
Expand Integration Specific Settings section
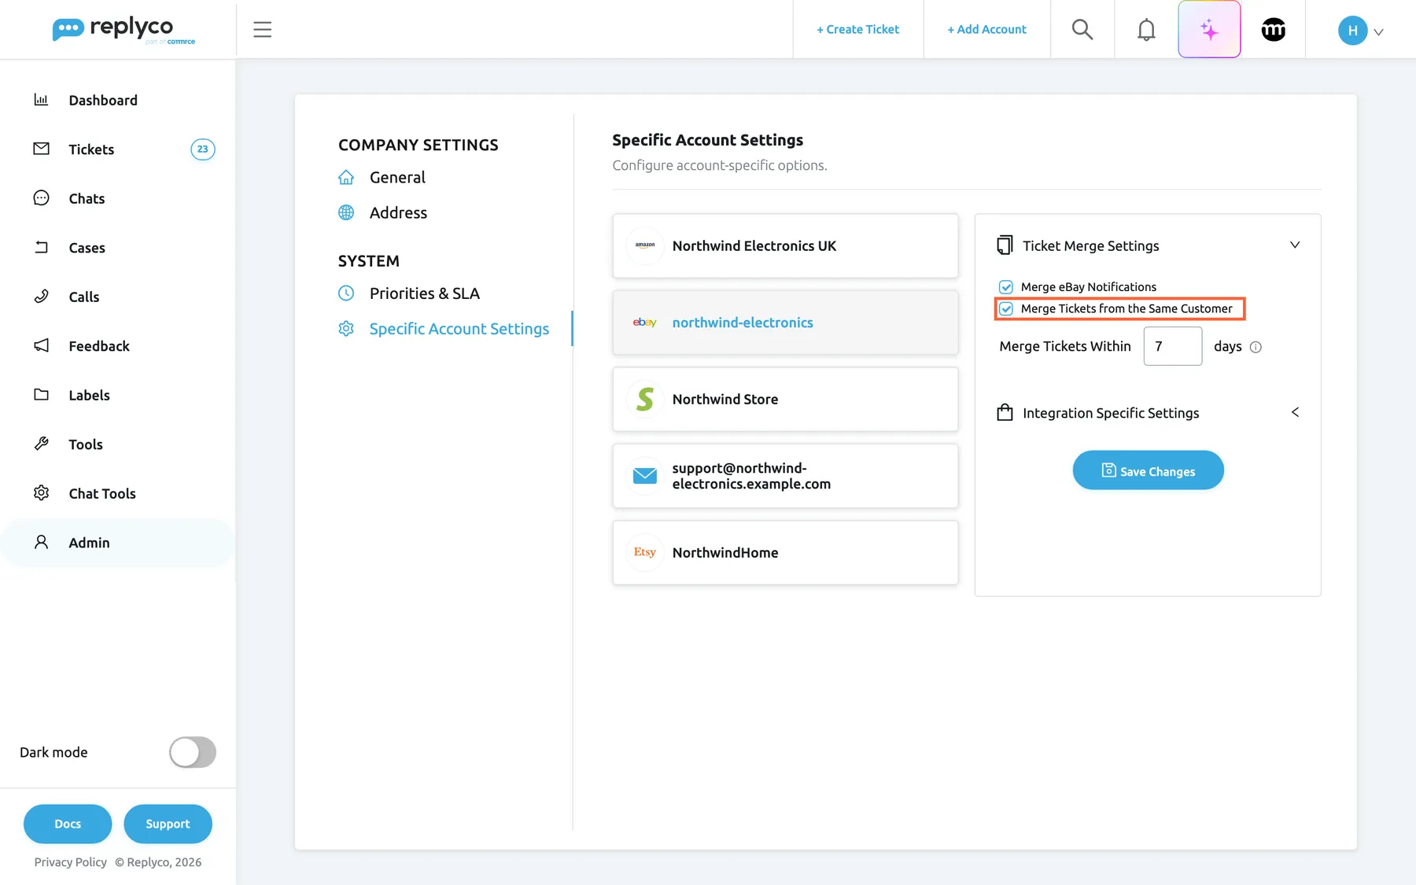(1295, 412)
